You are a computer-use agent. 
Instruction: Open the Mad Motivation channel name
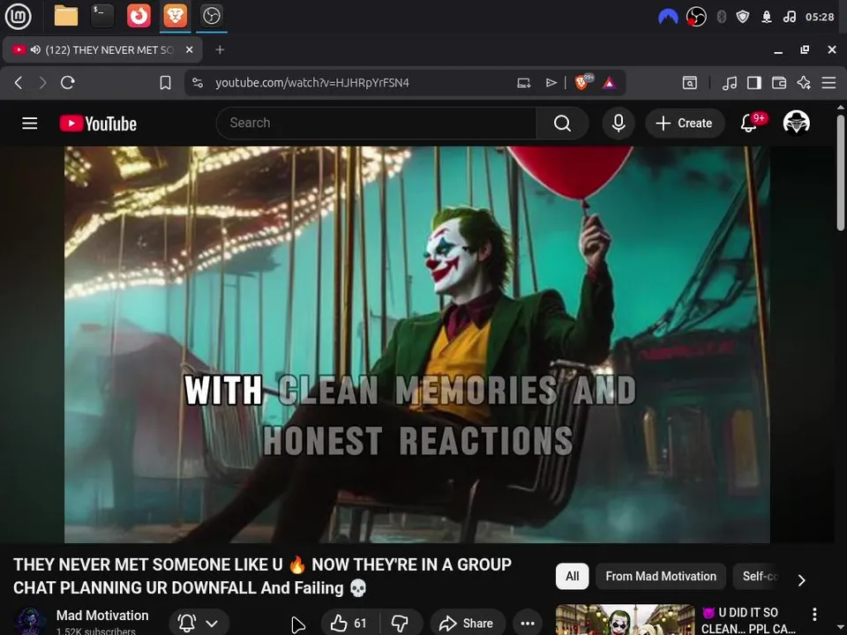coord(102,616)
